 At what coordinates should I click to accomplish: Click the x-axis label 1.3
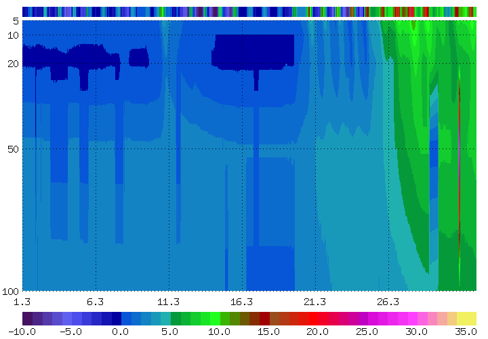[x=22, y=302]
